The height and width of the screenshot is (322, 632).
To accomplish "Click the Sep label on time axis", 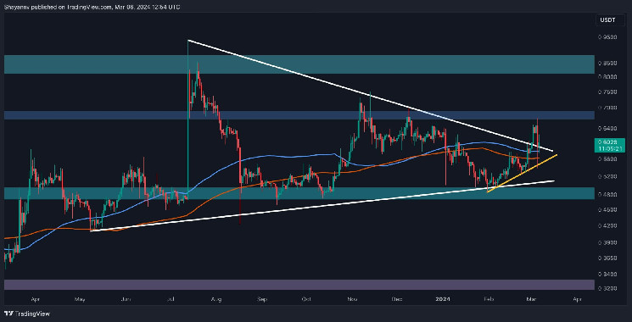I will pyautogui.click(x=262, y=299).
